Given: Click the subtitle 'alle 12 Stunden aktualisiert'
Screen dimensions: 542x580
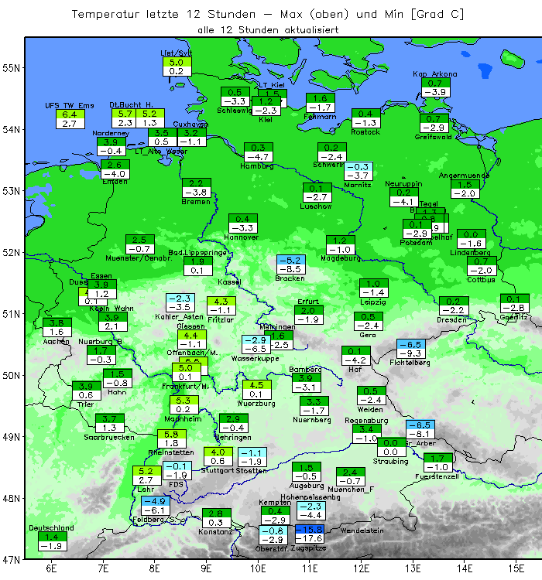Looking at the screenshot, I should click(268, 30).
